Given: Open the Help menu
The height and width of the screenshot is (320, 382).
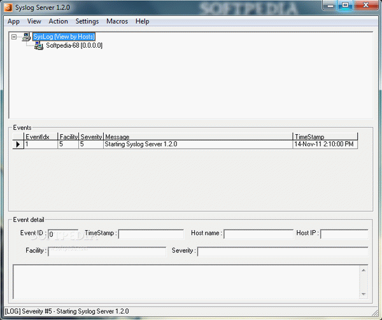Looking at the screenshot, I should coord(142,22).
